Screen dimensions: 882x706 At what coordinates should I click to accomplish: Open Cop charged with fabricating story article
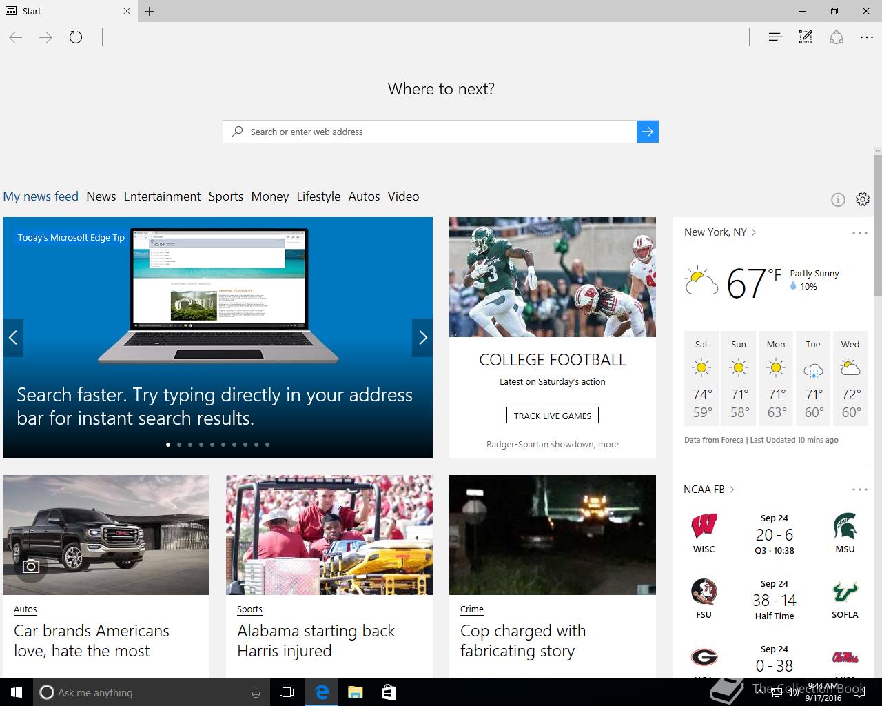(x=523, y=641)
